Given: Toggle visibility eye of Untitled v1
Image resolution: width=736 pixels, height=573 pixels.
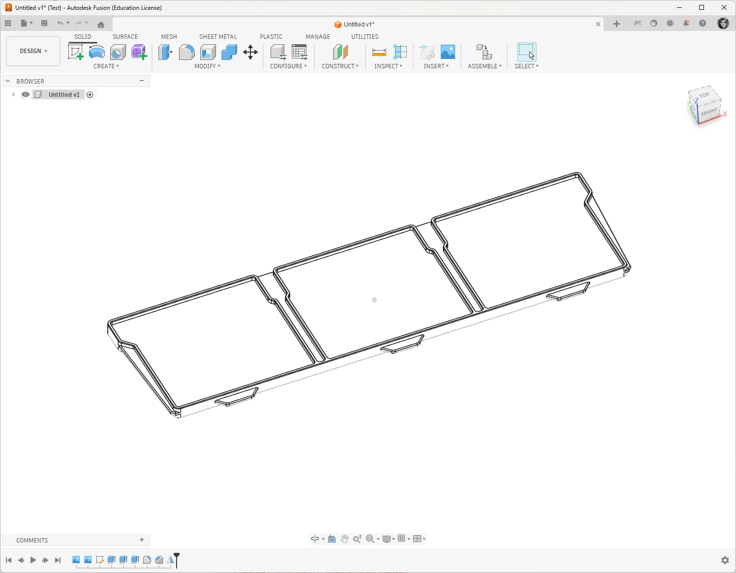Looking at the screenshot, I should click(x=26, y=94).
